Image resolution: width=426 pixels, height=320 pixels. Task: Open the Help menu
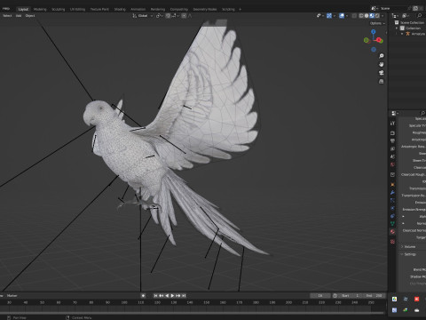tap(6, 9)
